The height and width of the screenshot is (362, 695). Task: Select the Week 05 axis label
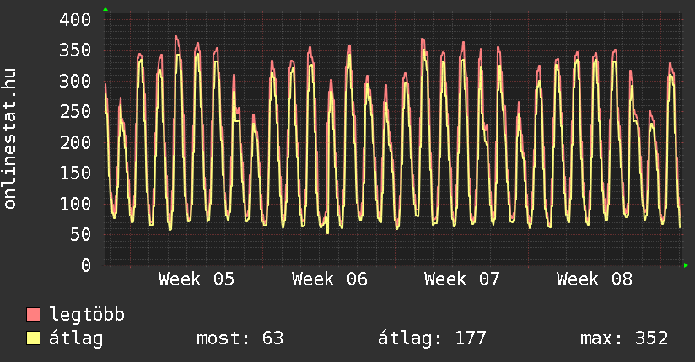(197, 279)
